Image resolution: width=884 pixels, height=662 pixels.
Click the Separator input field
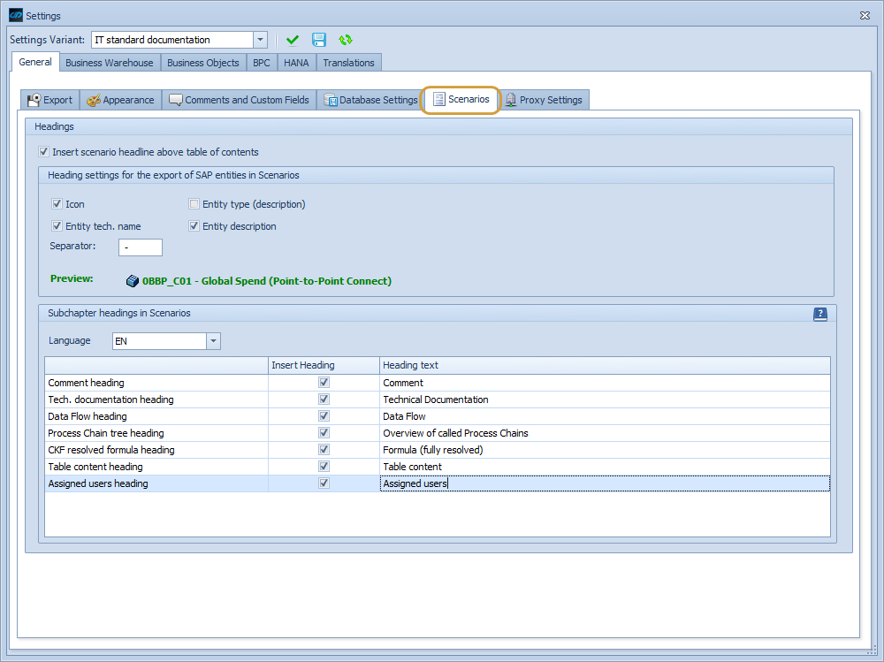click(140, 247)
